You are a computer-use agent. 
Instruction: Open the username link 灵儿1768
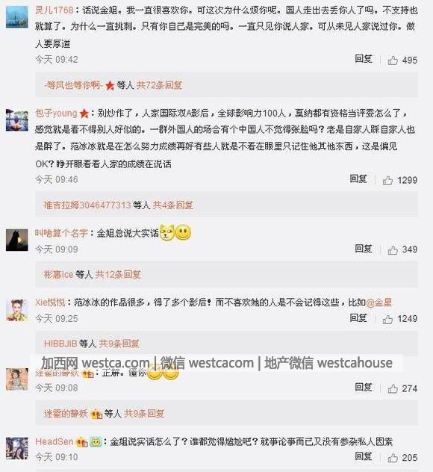point(54,10)
